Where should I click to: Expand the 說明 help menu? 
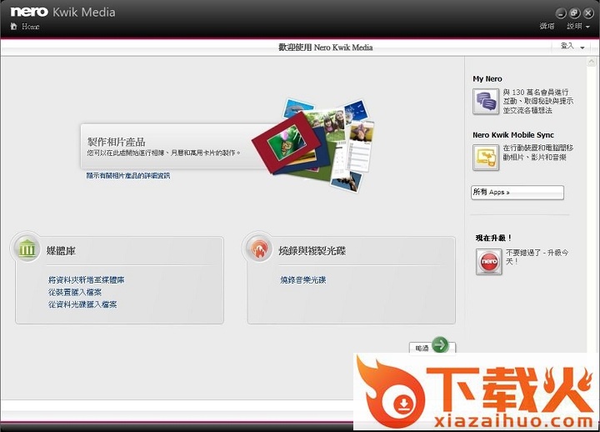pyautogui.click(x=577, y=27)
